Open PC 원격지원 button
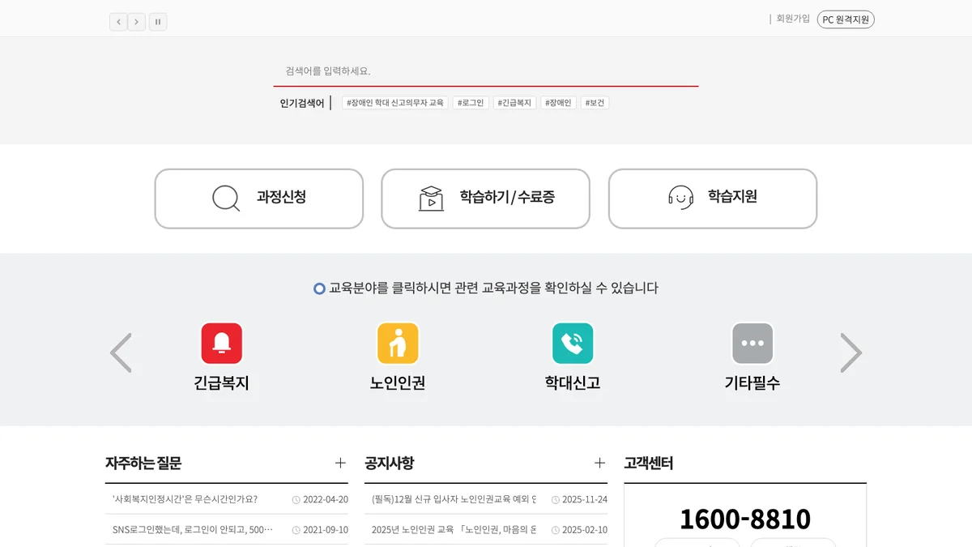 click(x=846, y=19)
